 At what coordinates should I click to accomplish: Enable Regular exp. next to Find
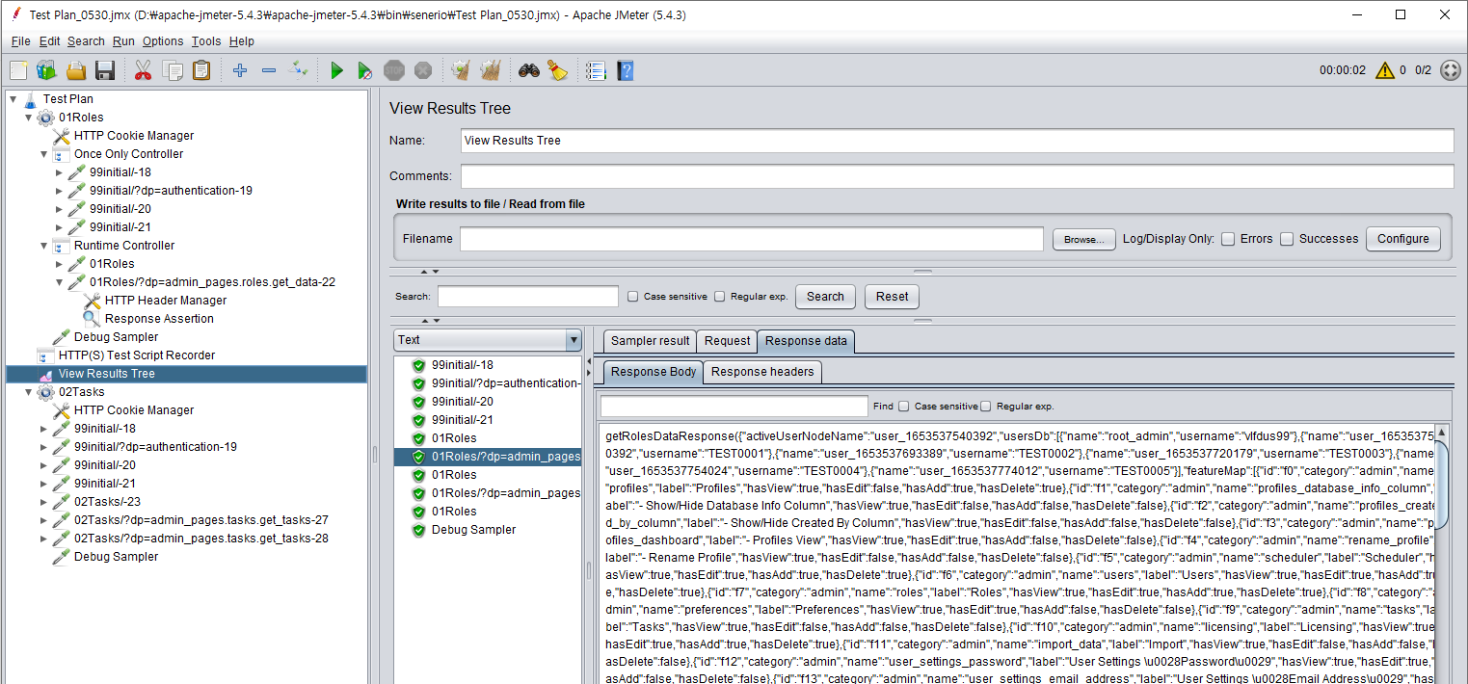[985, 407]
